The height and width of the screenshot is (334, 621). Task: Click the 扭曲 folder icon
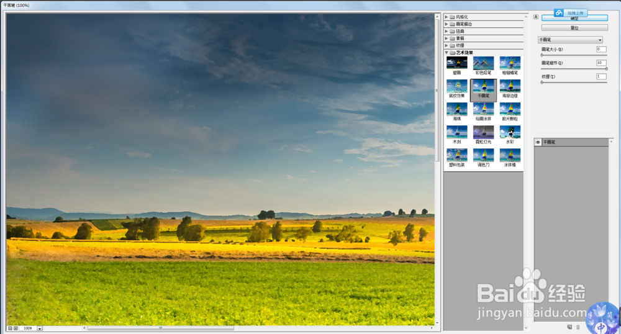point(452,31)
